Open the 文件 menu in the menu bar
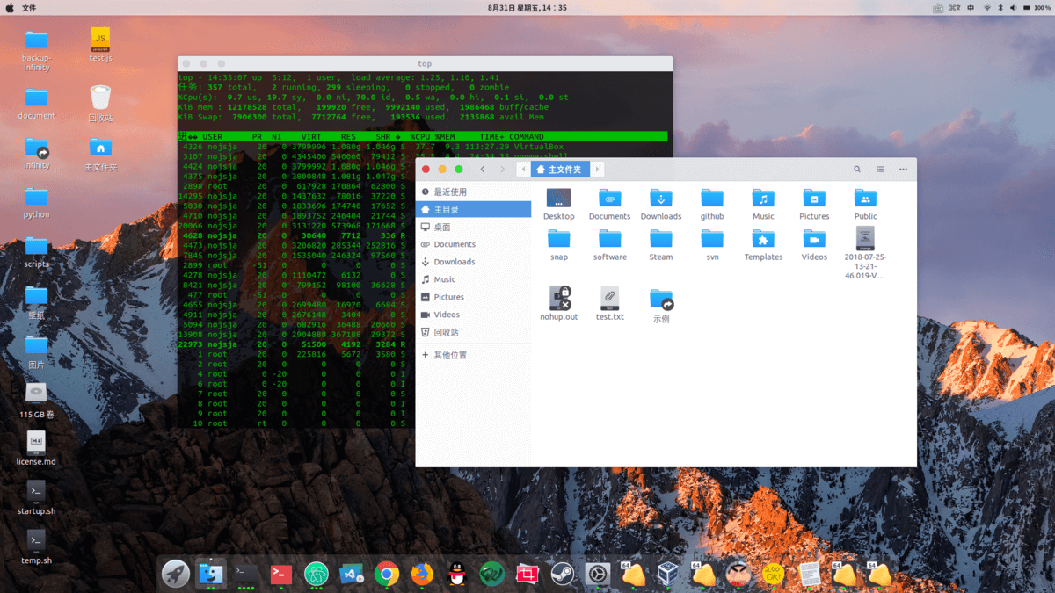The height and width of the screenshot is (593, 1055). (x=29, y=7)
